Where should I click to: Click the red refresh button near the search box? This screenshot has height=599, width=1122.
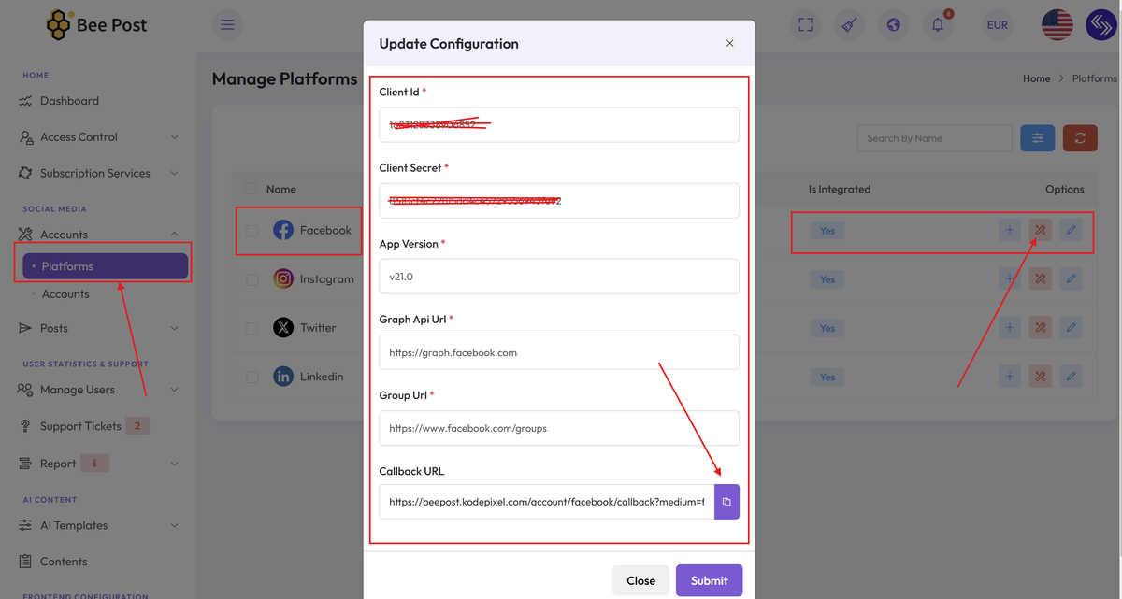pos(1080,138)
